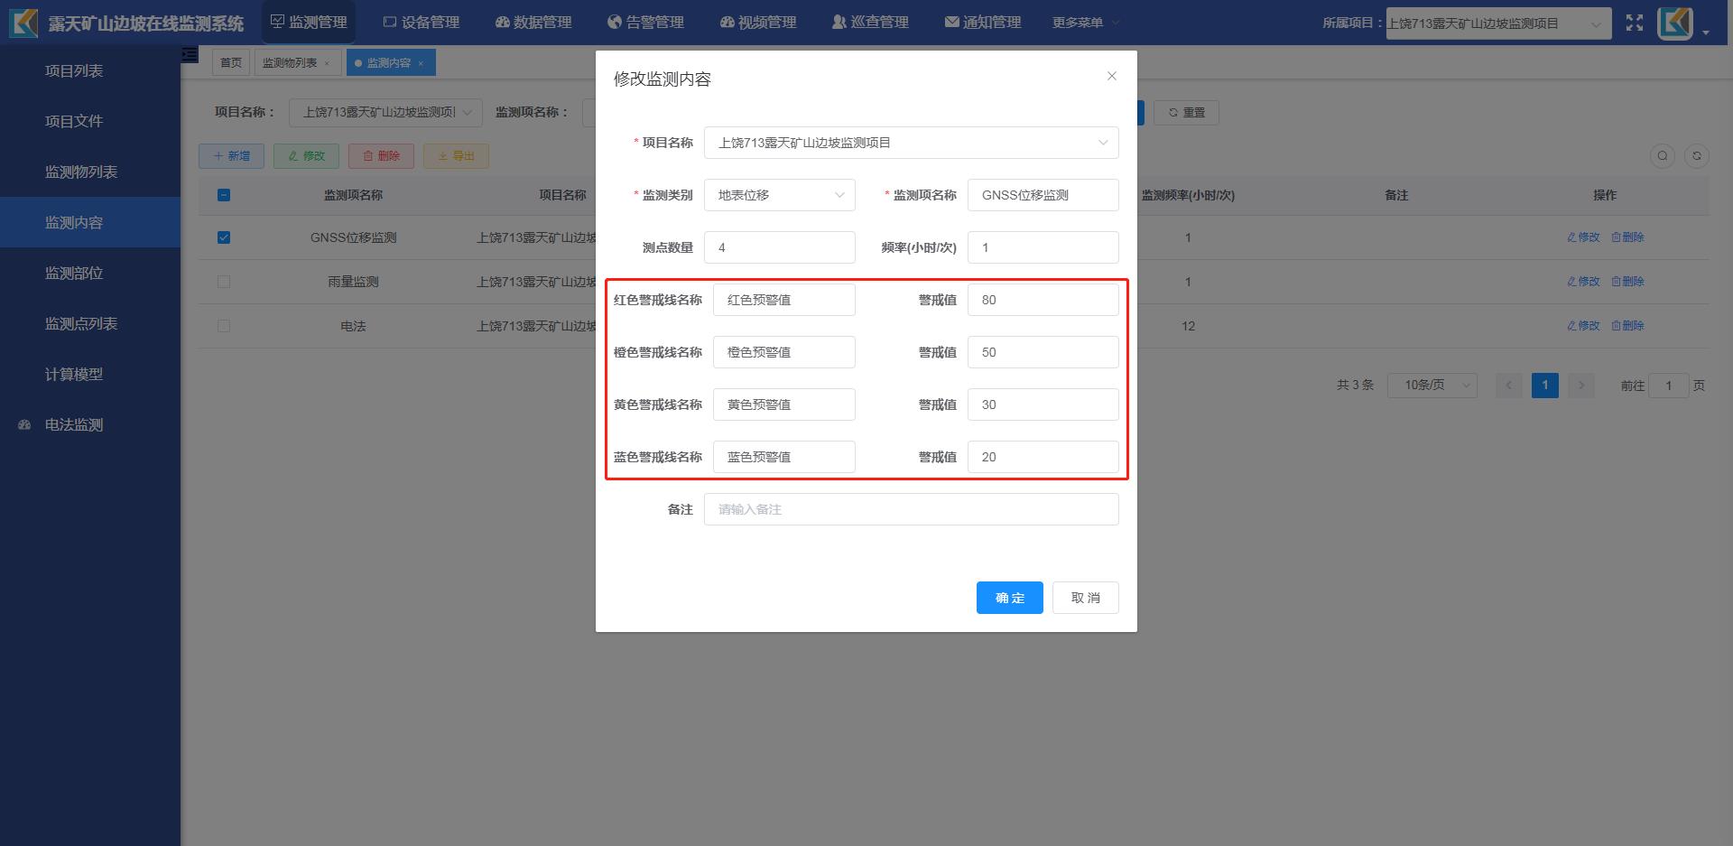
Task: Select 监测部位 in the left sidebar
Action: 74,273
